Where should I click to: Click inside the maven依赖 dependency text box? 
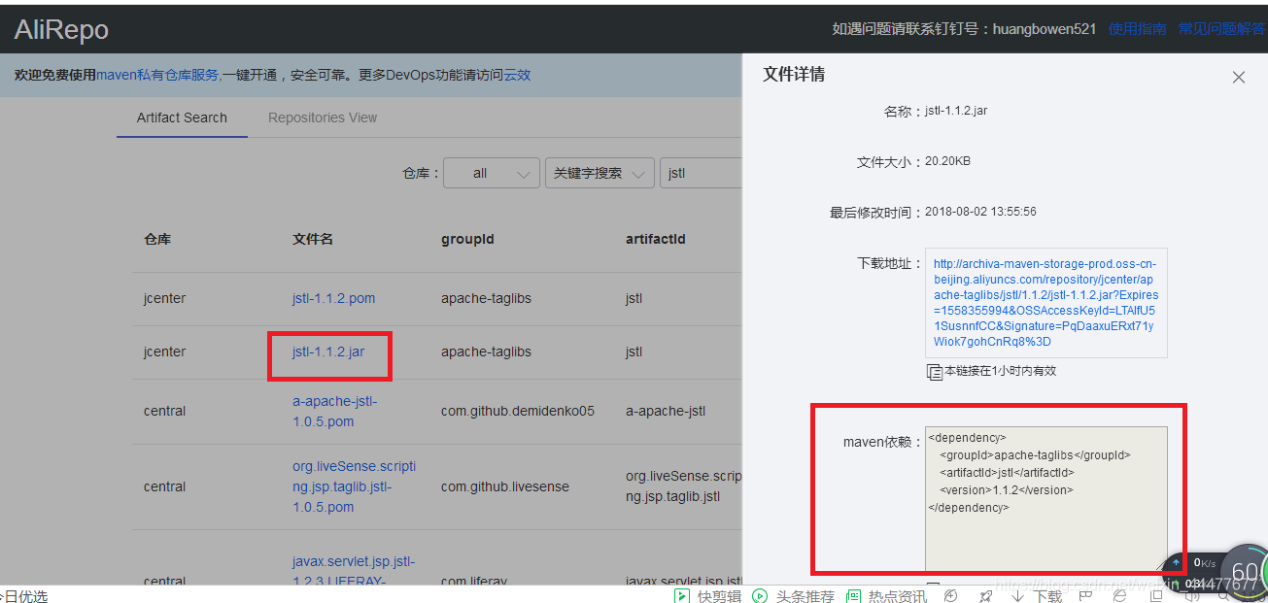pyautogui.click(x=1046, y=499)
